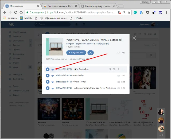Screen dimensions: 171x139
Task: Open the Химера album cover
Action: tap(73, 109)
